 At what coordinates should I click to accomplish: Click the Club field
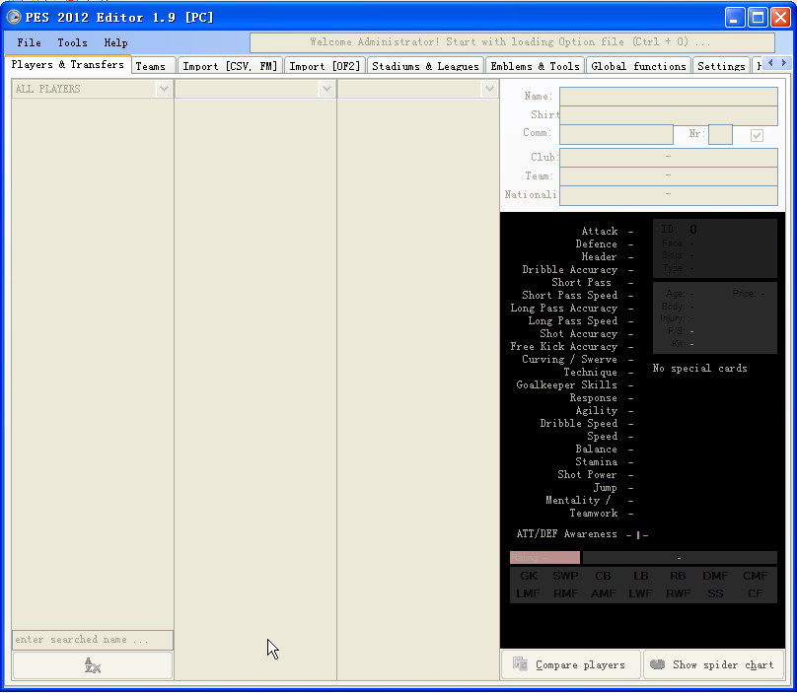(669, 158)
